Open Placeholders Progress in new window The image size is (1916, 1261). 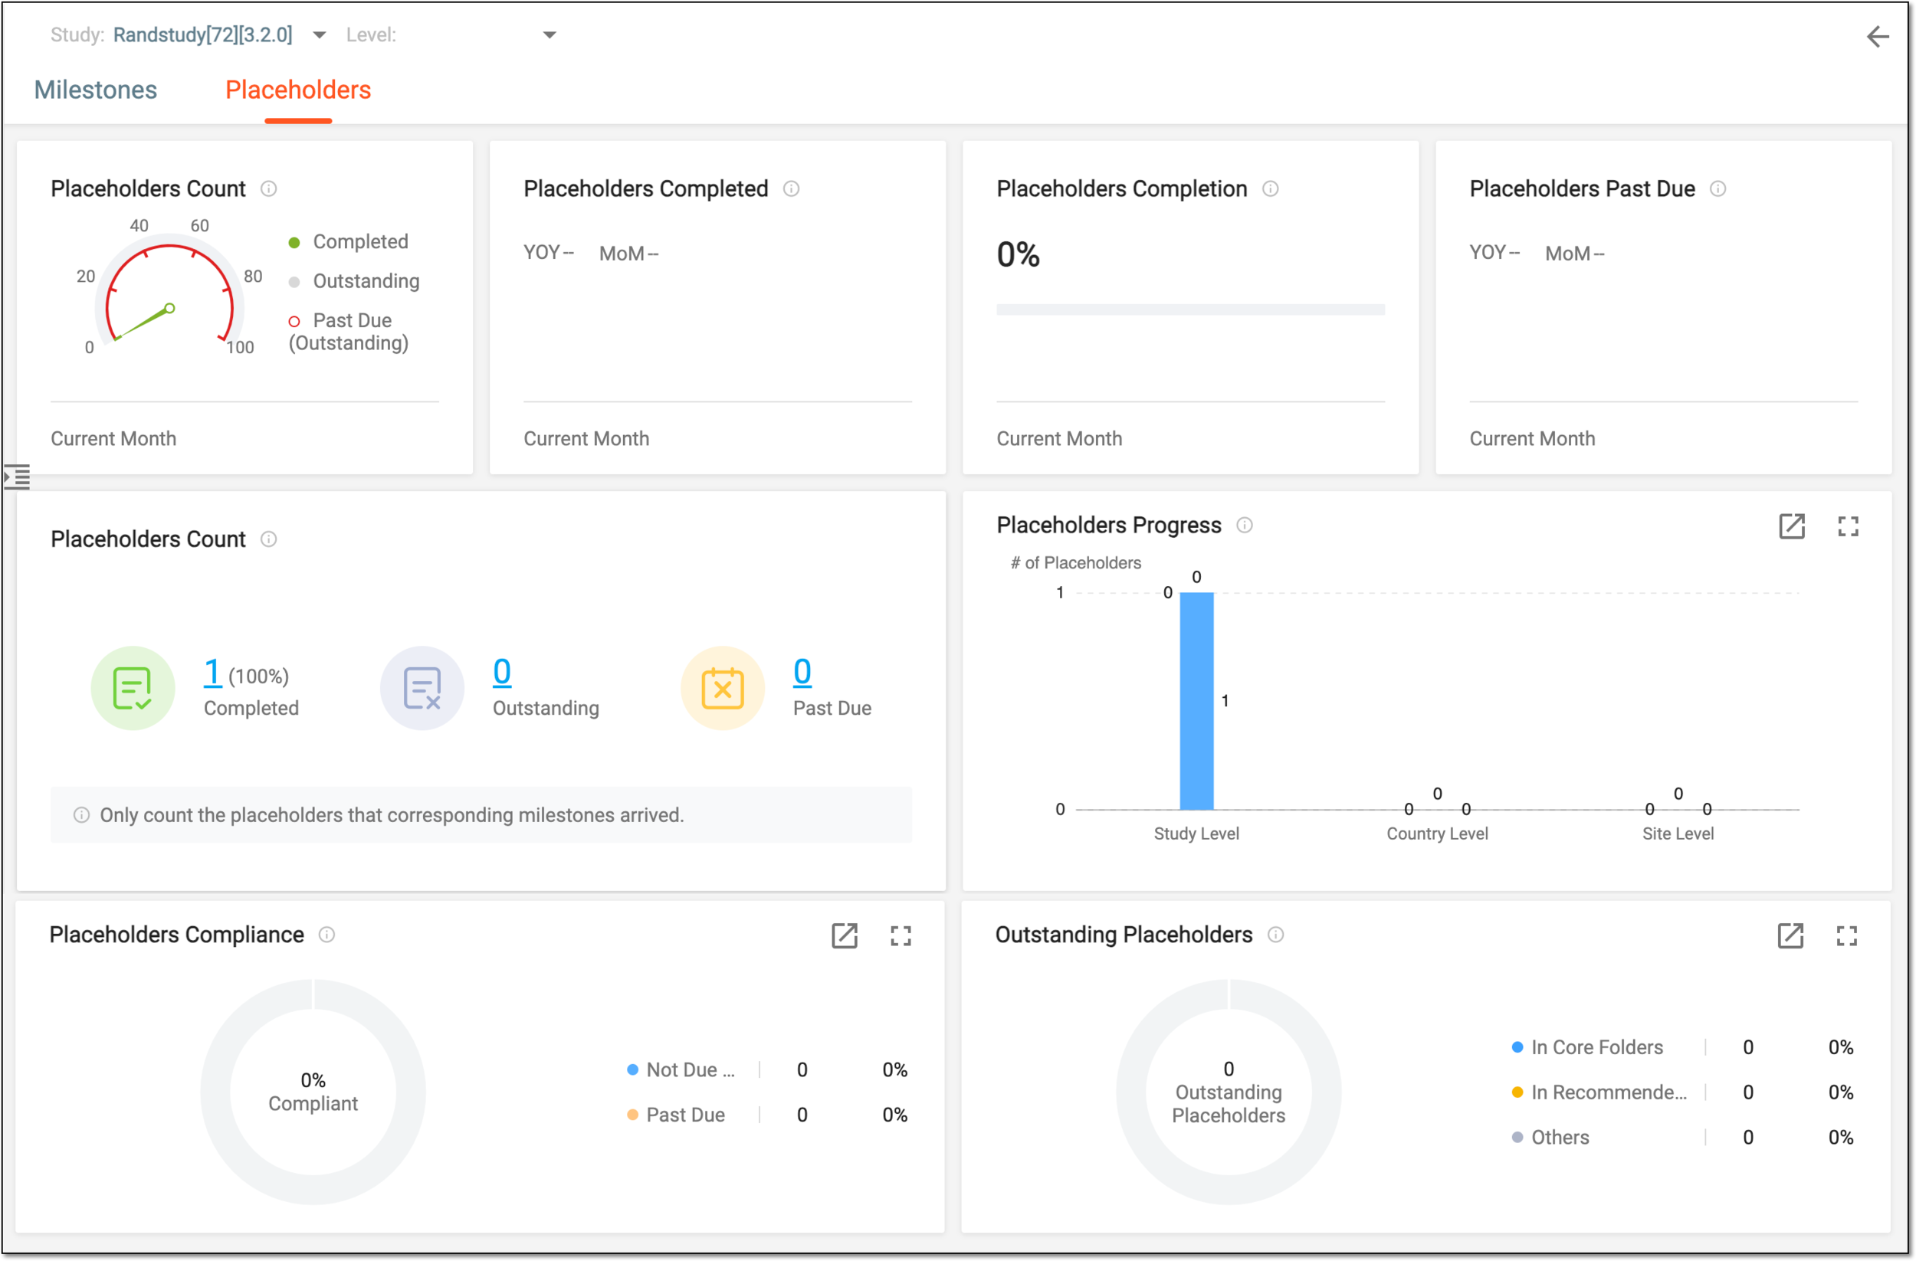pyautogui.click(x=1792, y=526)
